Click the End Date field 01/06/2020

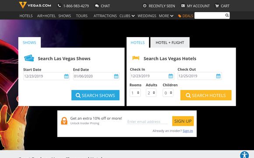pyautogui.click(x=96, y=76)
